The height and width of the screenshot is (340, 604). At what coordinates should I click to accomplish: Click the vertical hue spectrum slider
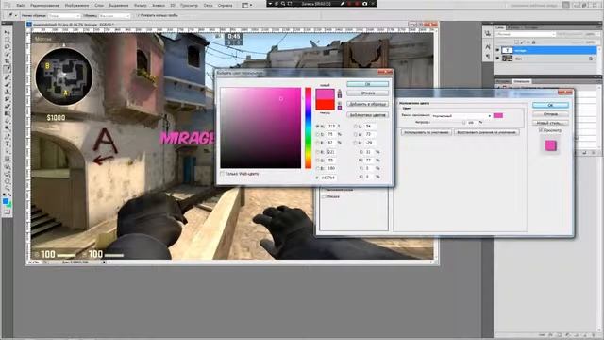coord(309,127)
